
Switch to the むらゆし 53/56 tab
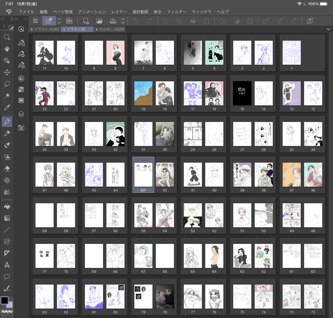coord(110,29)
